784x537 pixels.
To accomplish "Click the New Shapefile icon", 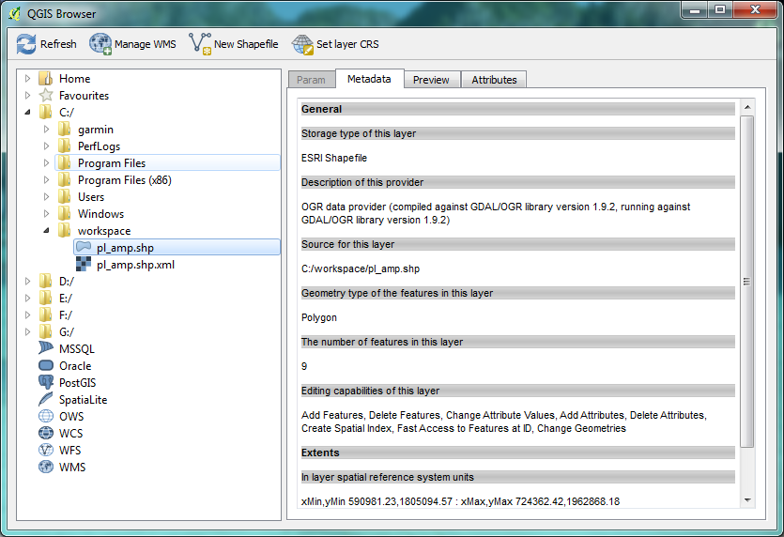I will 200,44.
